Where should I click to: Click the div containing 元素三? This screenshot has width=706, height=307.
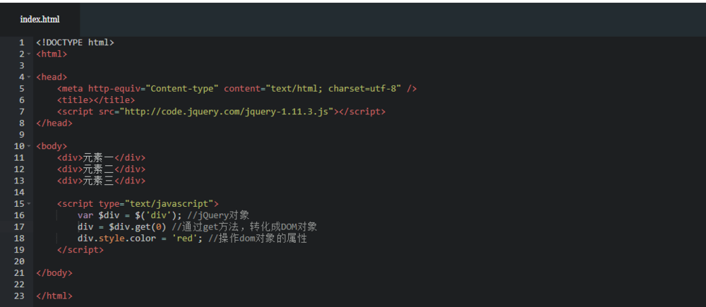pyautogui.click(x=101, y=181)
